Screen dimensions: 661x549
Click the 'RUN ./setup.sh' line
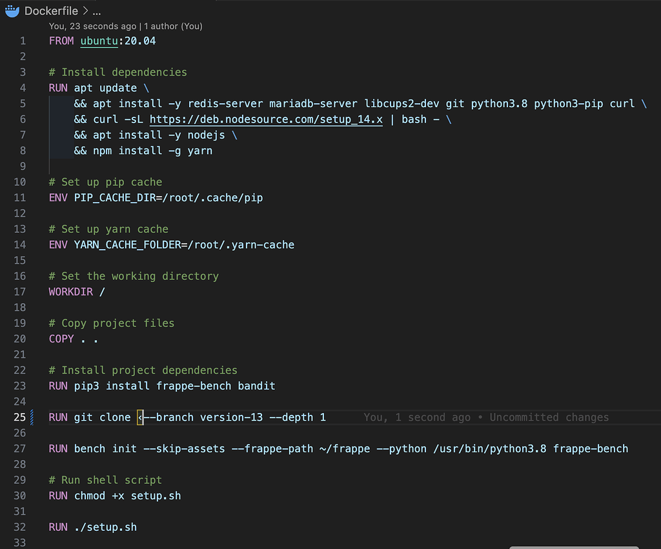pos(93,527)
